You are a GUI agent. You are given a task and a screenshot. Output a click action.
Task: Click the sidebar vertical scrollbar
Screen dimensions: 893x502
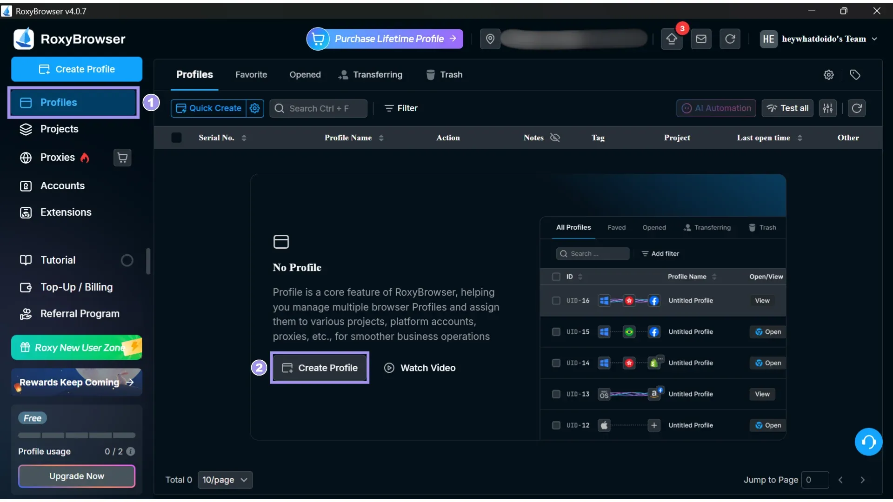[148, 261]
